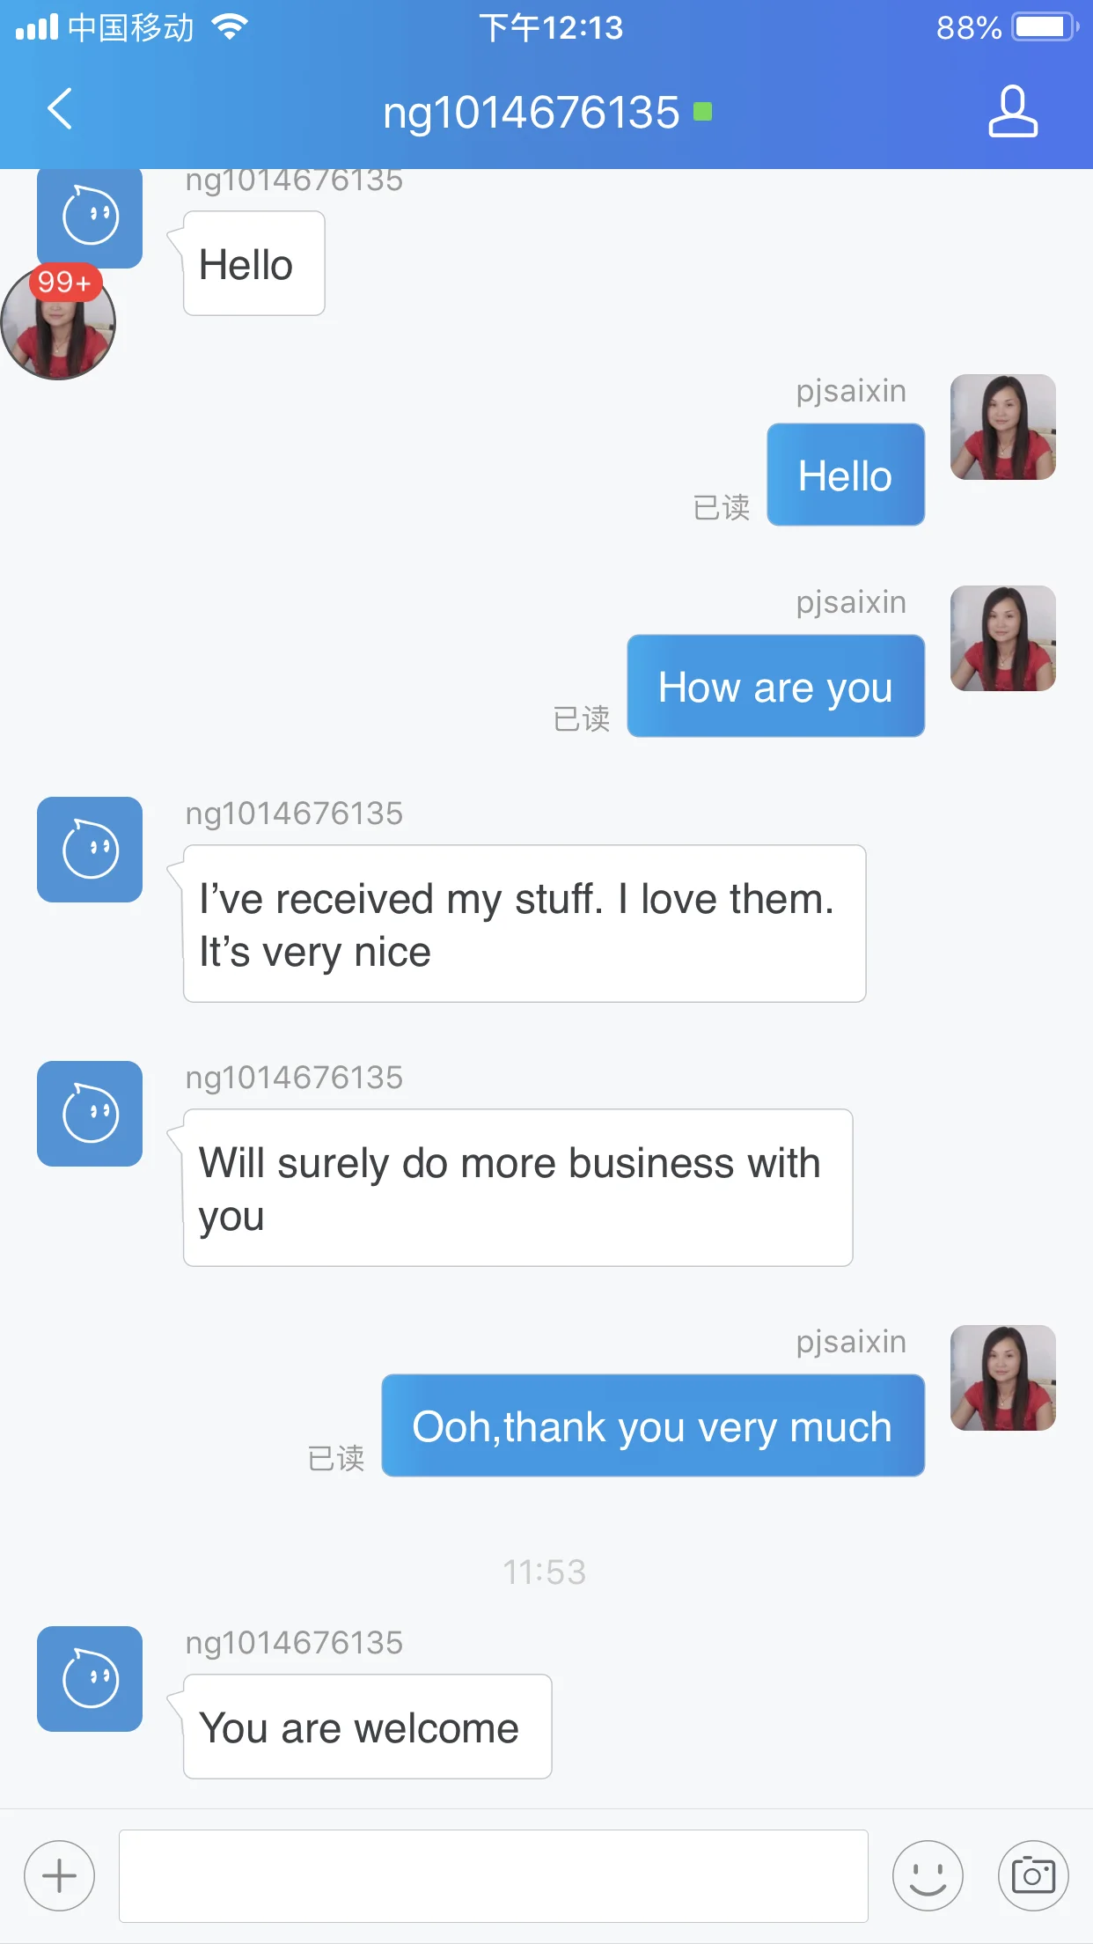The height and width of the screenshot is (1944, 1093).
Task: Open the emoji picker
Action: [x=928, y=1875]
